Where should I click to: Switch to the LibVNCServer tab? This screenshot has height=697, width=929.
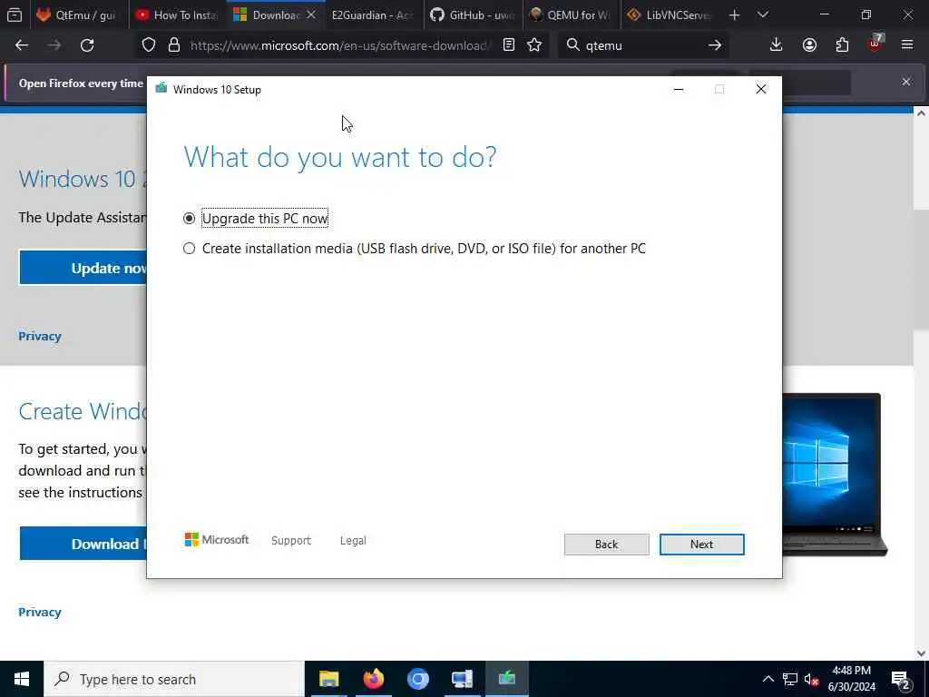tap(670, 15)
